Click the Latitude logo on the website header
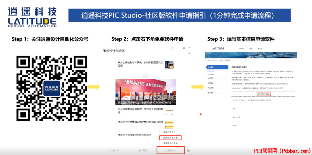Image resolution: width=312 pixels, height=155 pixels. coord(218,49)
